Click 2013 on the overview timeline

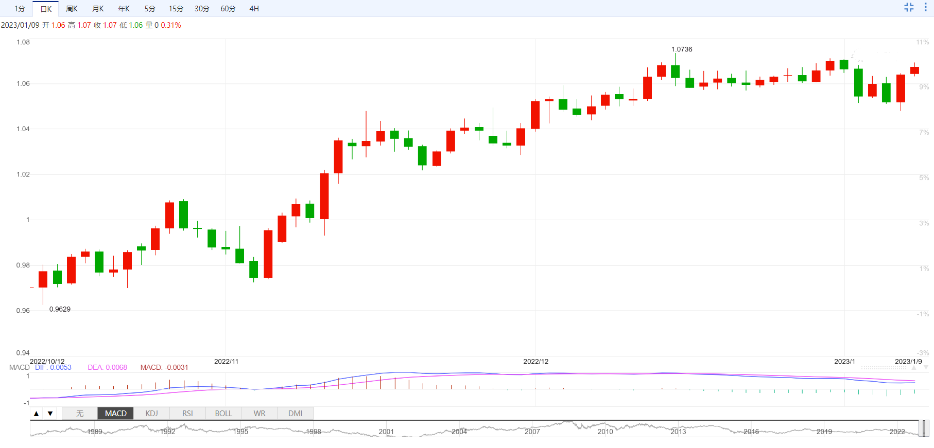(x=678, y=432)
